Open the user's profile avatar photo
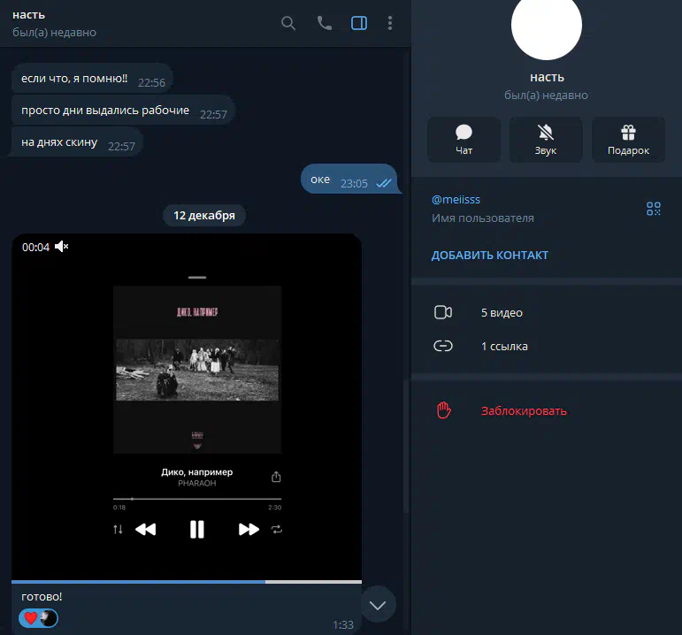 click(547, 27)
